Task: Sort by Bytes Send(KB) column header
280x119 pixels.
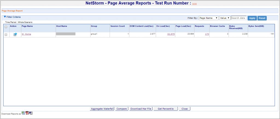Action: pyautogui.click(x=256, y=26)
